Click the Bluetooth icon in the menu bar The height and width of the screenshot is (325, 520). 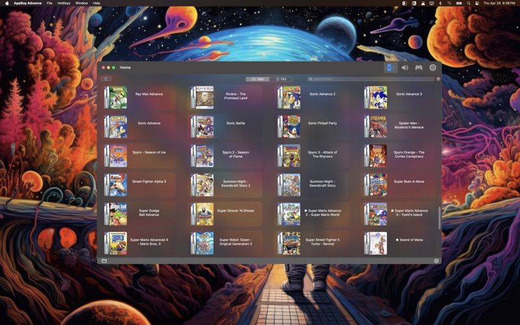click(x=441, y=3)
